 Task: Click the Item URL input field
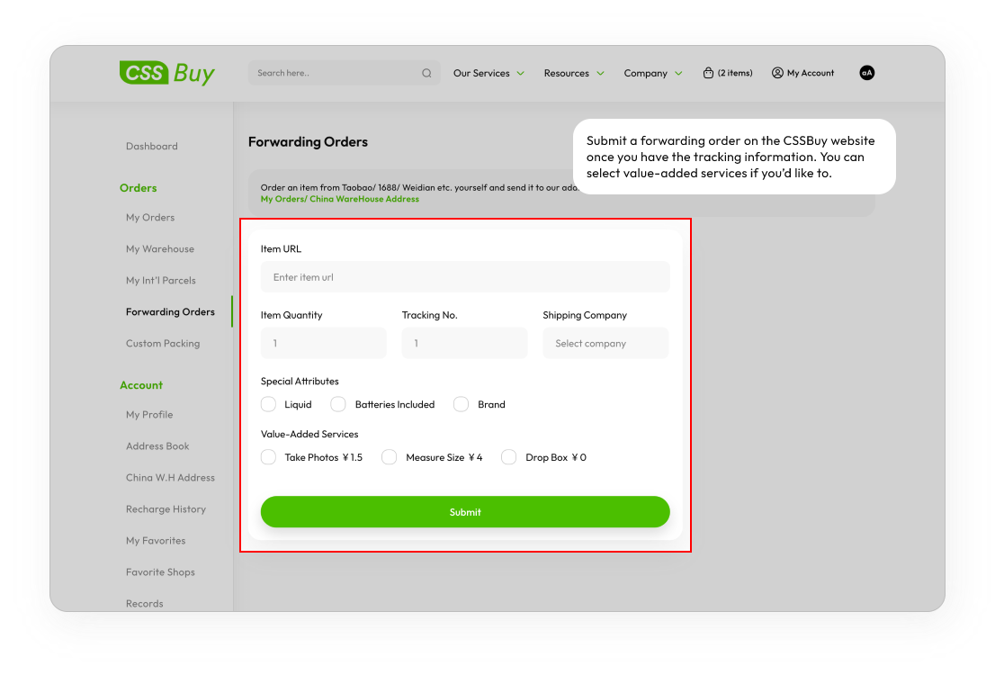pyautogui.click(x=465, y=277)
